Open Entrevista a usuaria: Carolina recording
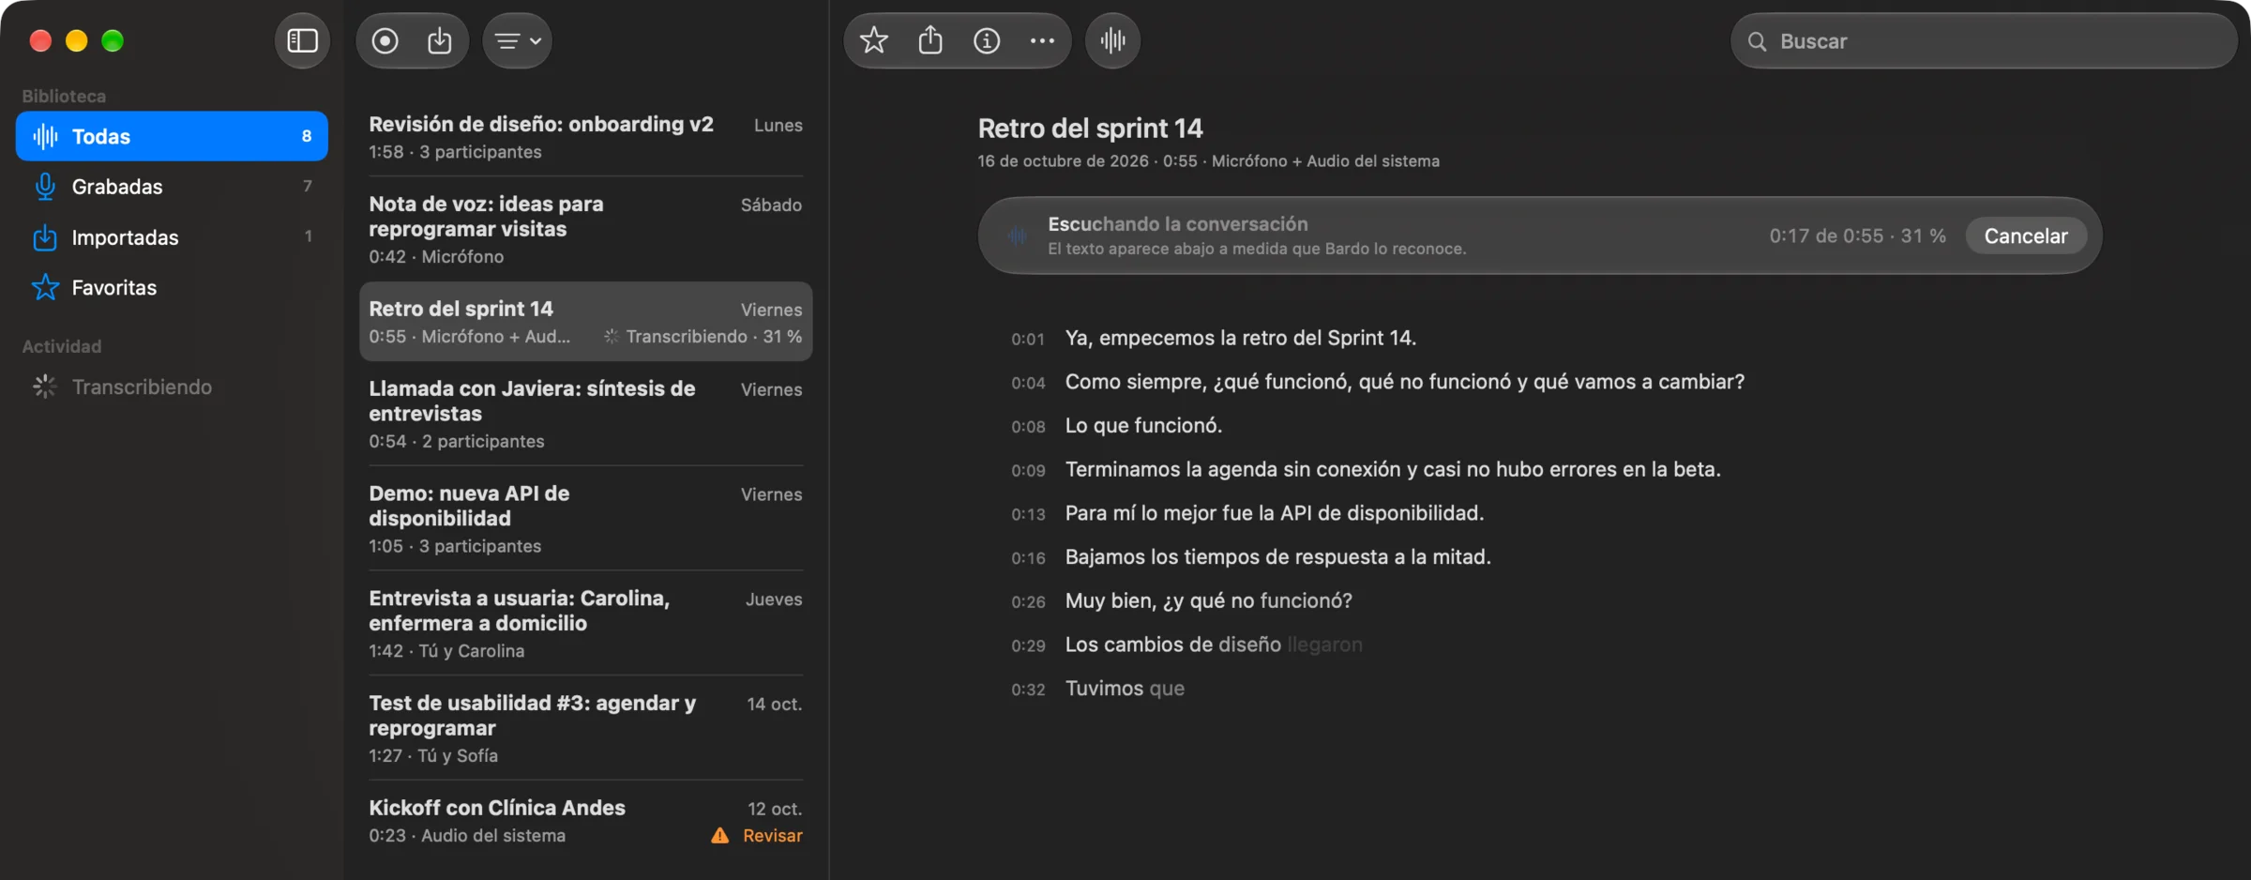The image size is (2251, 880). click(585, 624)
